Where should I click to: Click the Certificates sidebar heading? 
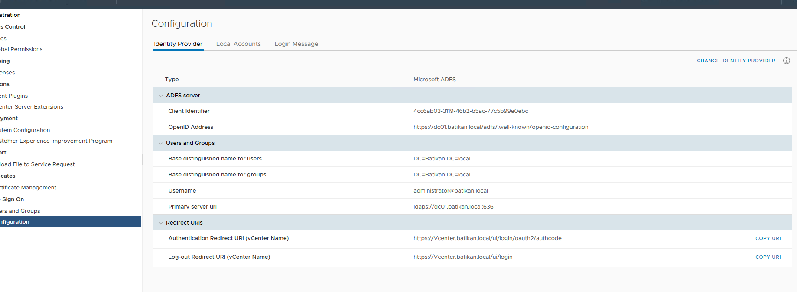pos(8,176)
